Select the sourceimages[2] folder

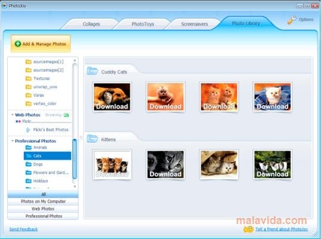pyautogui.click(x=45, y=70)
